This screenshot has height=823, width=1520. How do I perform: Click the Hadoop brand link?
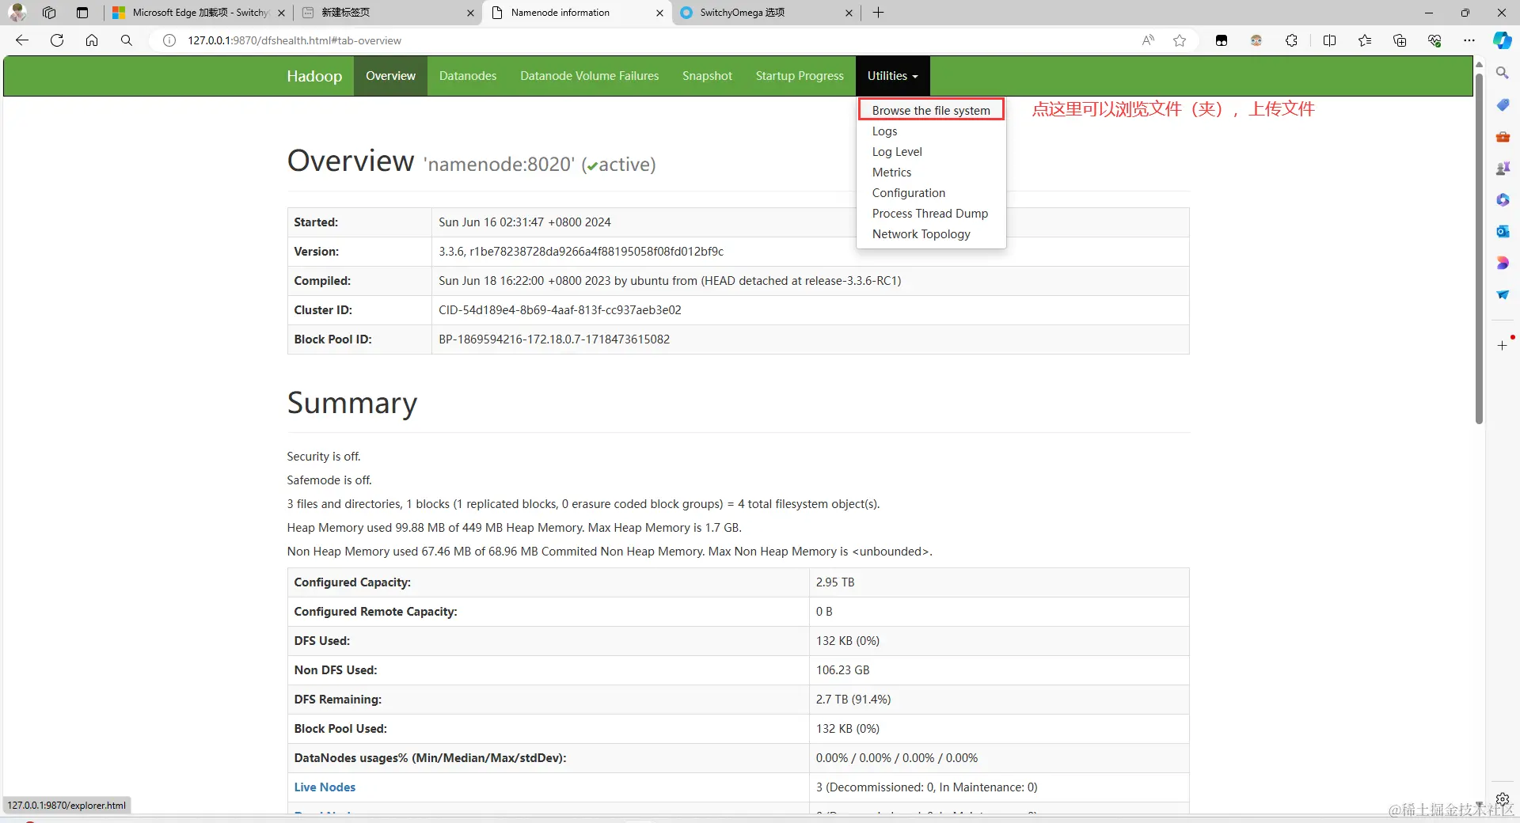click(x=314, y=76)
